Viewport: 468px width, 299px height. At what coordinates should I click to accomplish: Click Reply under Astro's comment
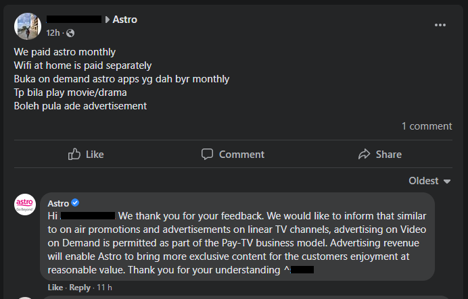(x=80, y=288)
